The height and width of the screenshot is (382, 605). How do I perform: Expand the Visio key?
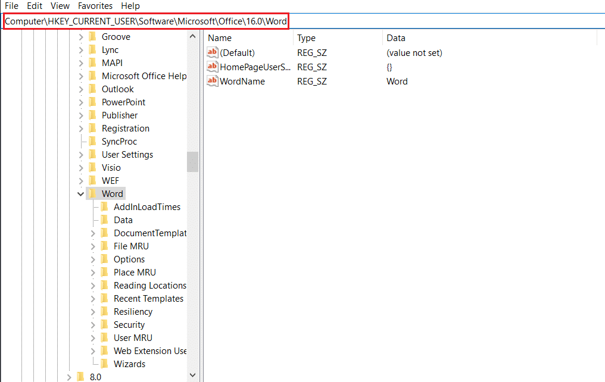click(80, 168)
